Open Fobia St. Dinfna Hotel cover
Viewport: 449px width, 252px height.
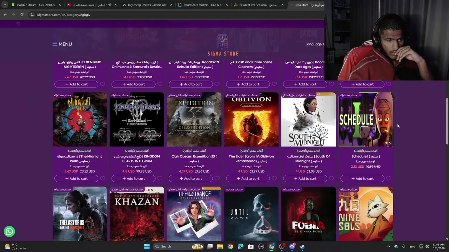[x=308, y=213]
